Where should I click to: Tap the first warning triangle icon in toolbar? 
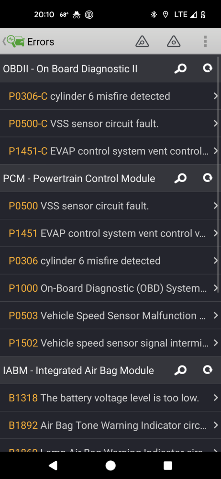tap(142, 41)
